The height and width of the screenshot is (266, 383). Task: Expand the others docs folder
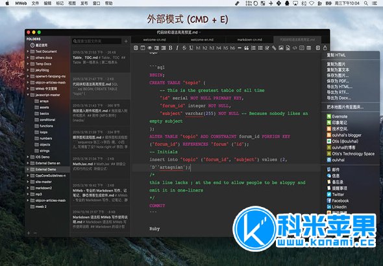28,58
